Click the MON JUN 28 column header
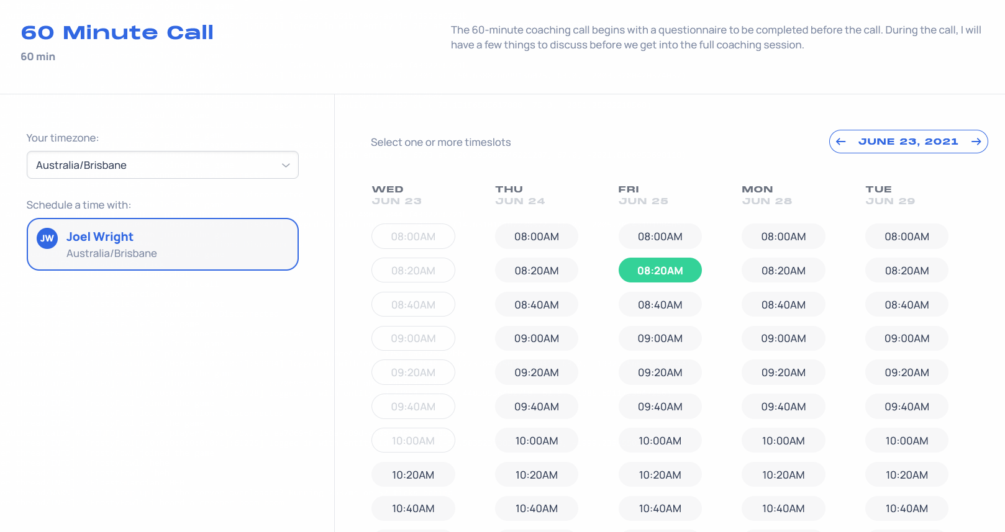Viewport: 1005px width, 532px height. click(766, 195)
